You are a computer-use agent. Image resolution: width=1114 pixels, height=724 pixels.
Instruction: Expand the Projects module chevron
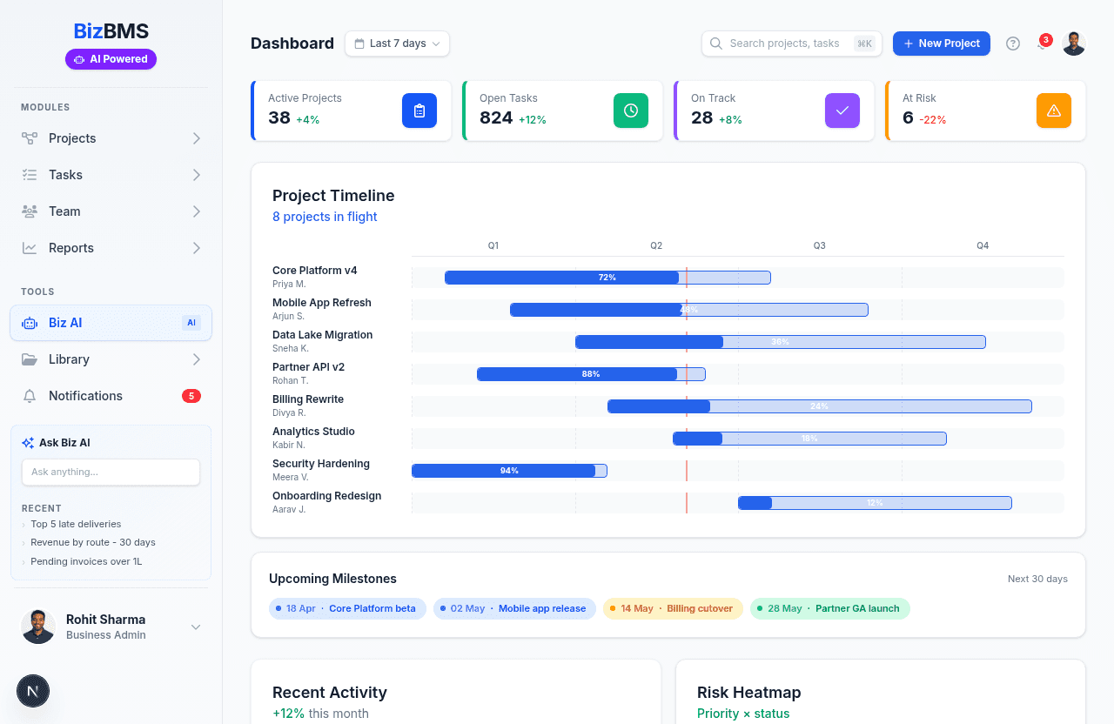pos(197,138)
